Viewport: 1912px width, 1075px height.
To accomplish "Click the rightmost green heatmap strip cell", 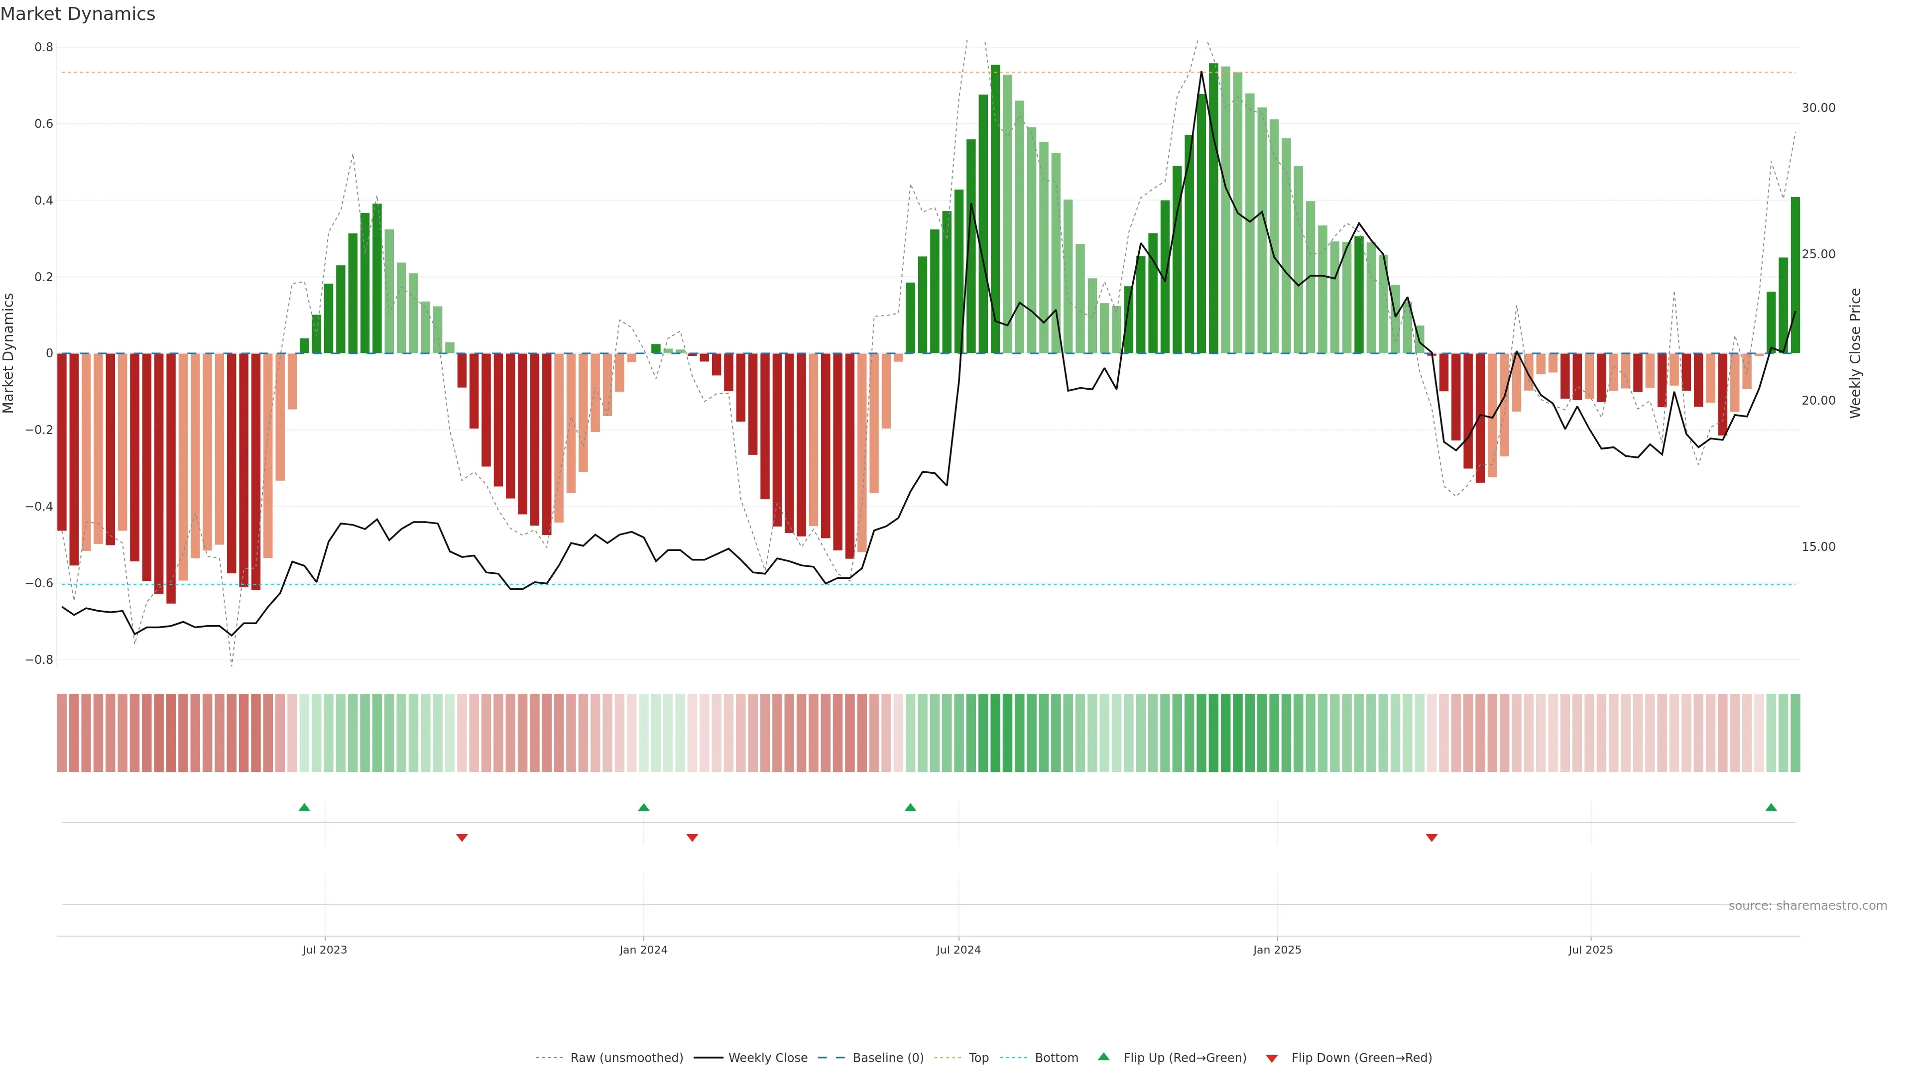I will tap(1794, 733).
